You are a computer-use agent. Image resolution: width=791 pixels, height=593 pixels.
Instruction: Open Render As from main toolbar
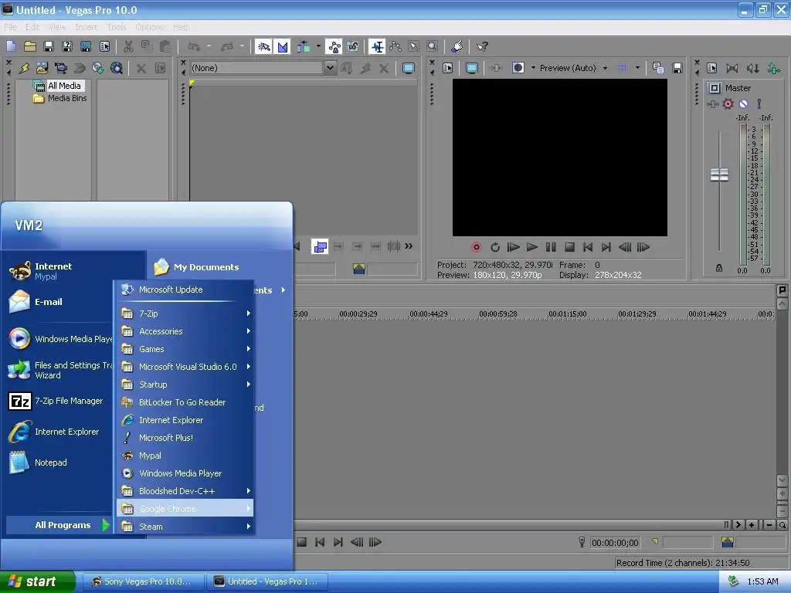(x=86, y=47)
